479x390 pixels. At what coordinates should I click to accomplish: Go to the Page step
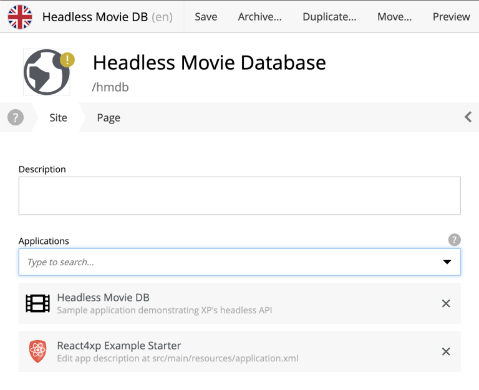pos(109,118)
